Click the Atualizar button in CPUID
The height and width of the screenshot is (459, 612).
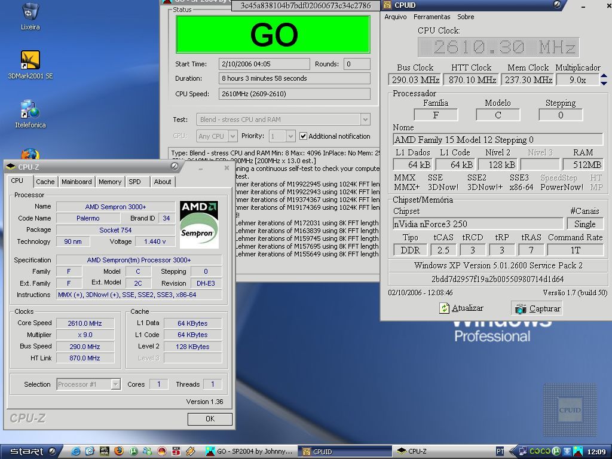[x=461, y=308]
